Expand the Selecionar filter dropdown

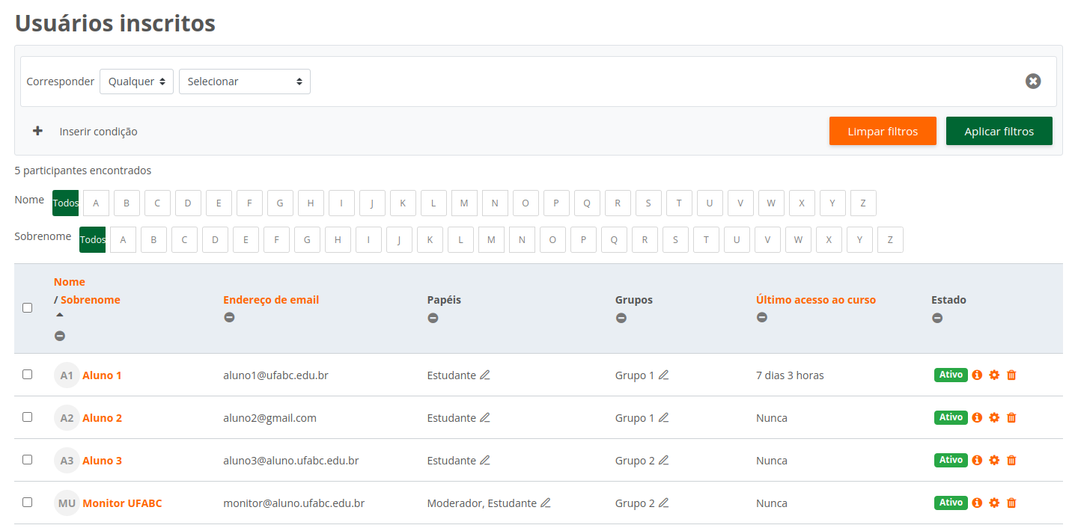pyautogui.click(x=244, y=82)
